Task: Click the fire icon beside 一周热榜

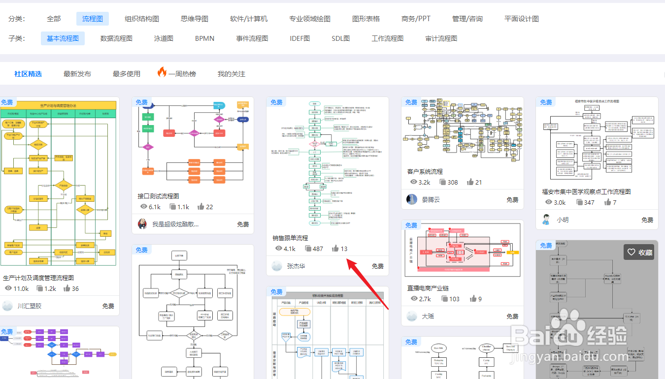Action: point(163,73)
